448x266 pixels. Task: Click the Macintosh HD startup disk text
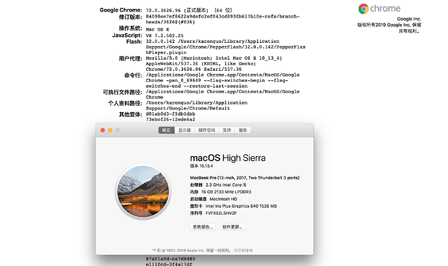(x=223, y=199)
